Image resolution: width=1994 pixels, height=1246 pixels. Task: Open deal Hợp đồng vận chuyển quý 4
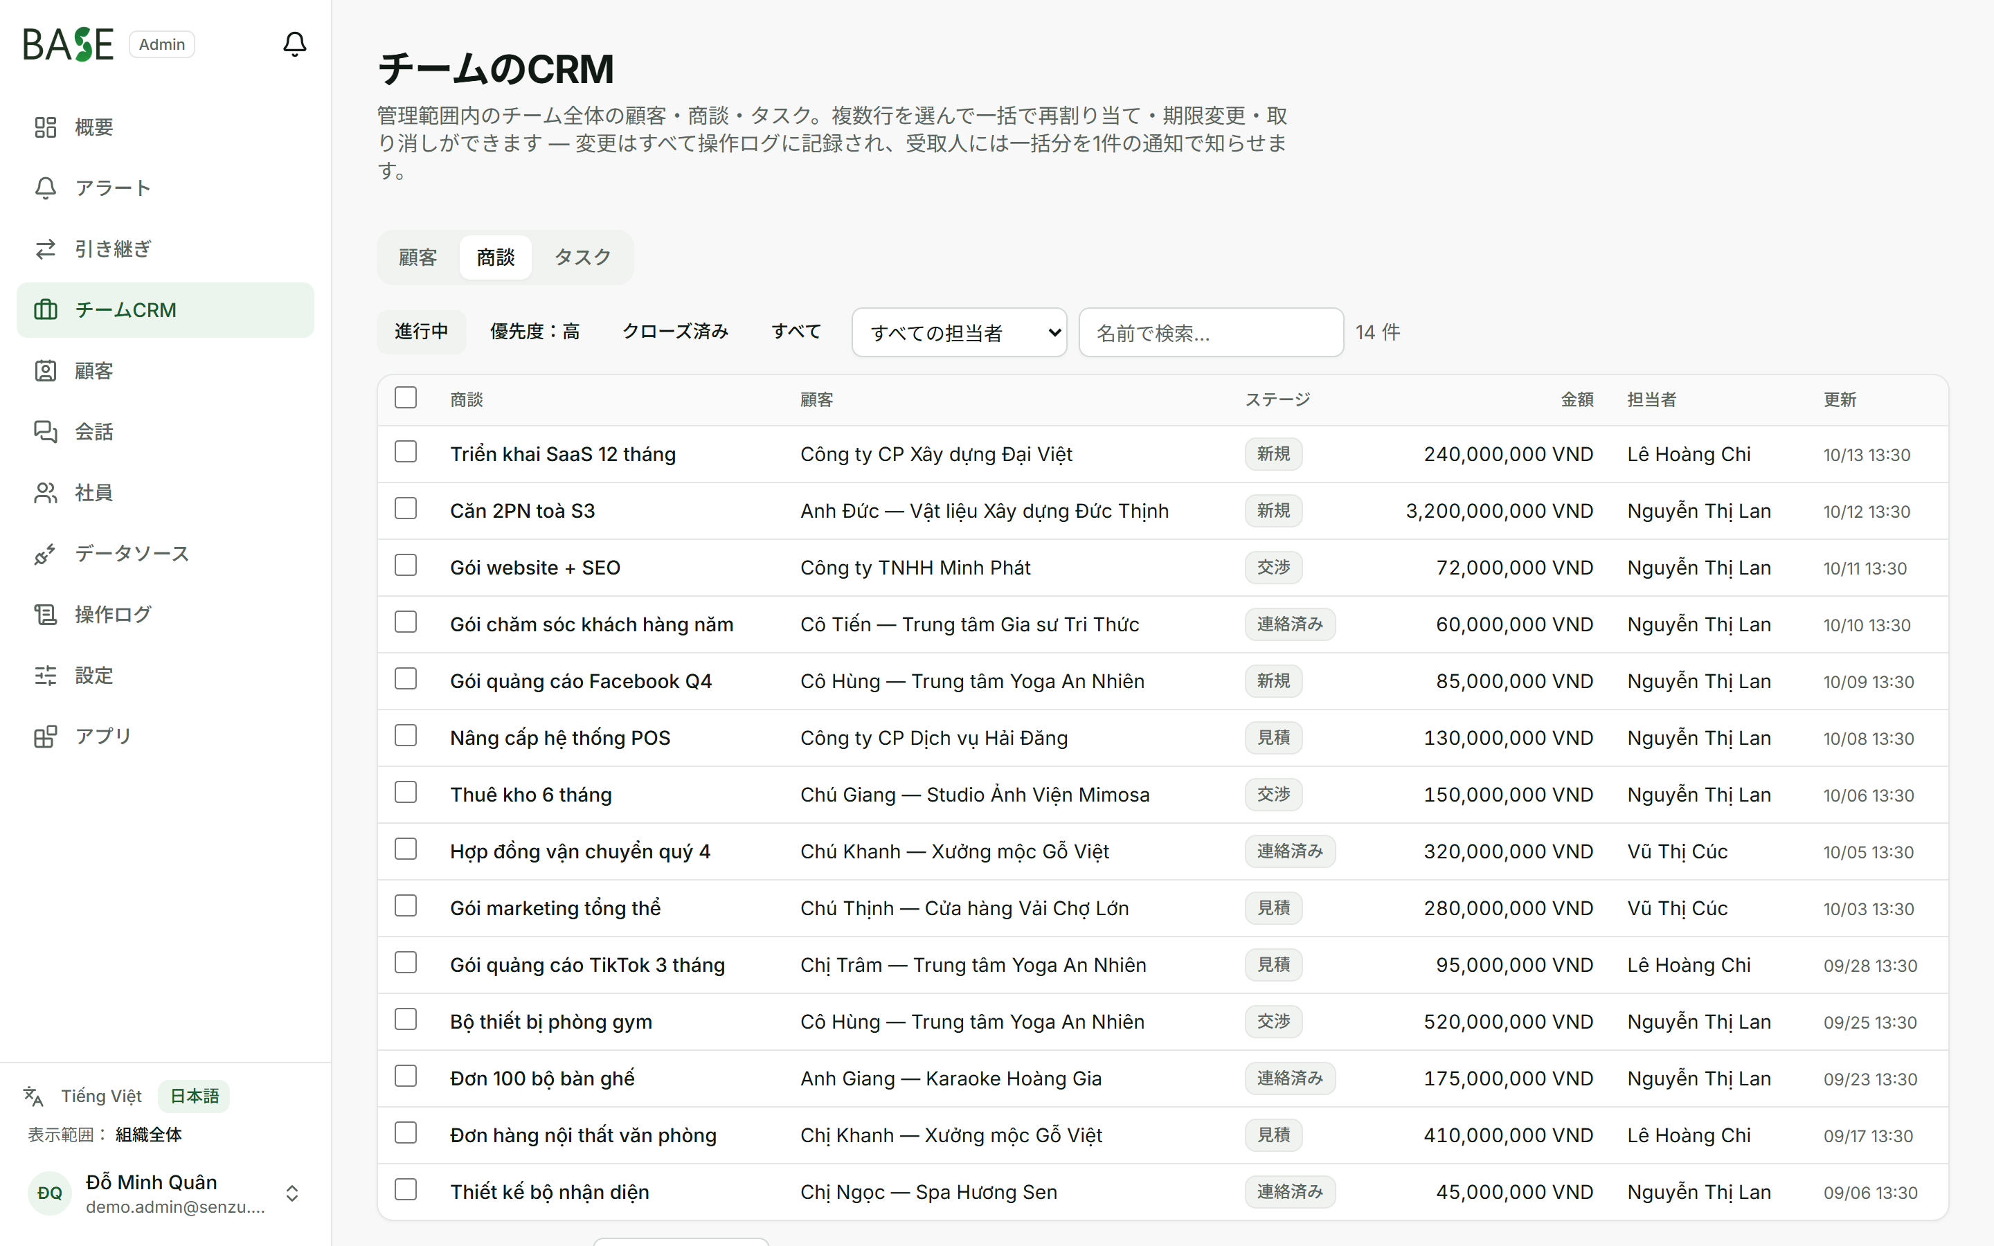coord(580,851)
